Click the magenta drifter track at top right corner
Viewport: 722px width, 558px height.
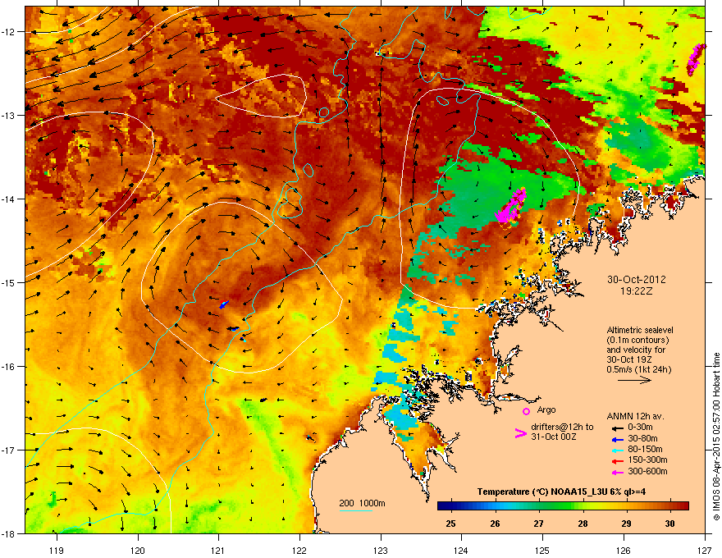(x=695, y=59)
